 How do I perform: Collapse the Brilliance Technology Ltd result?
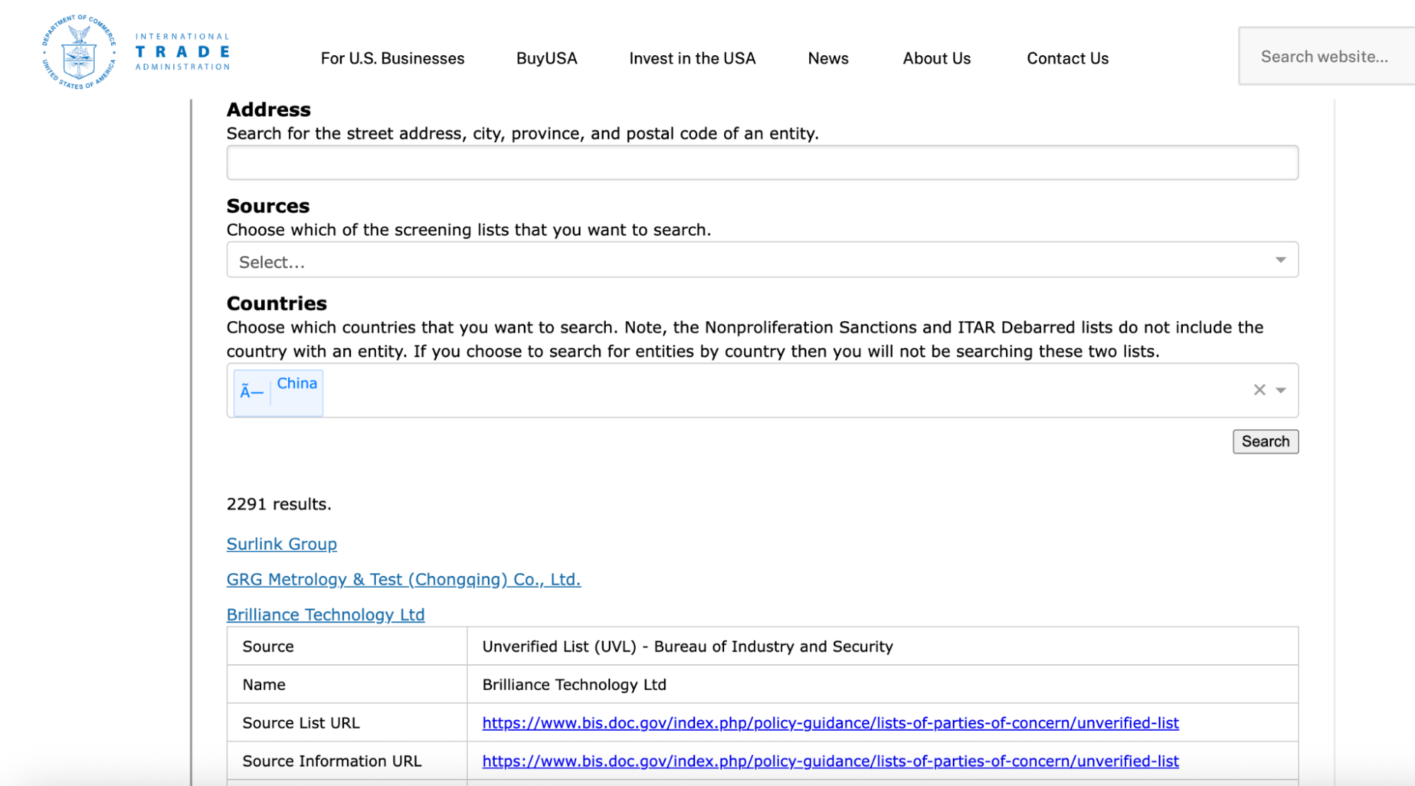pyautogui.click(x=325, y=615)
